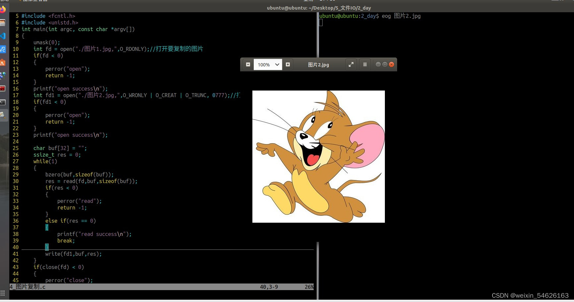The width and height of the screenshot is (574, 302).
Task: Click the 26% scroll percentage in vim status
Action: 309,287
